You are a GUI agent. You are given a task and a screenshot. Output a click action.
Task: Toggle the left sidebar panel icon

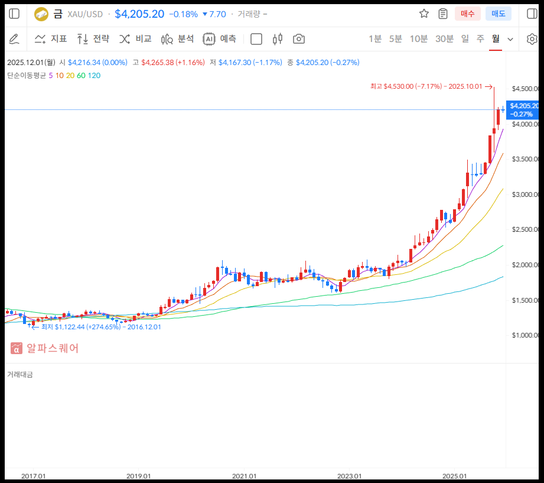pyautogui.click(x=14, y=14)
